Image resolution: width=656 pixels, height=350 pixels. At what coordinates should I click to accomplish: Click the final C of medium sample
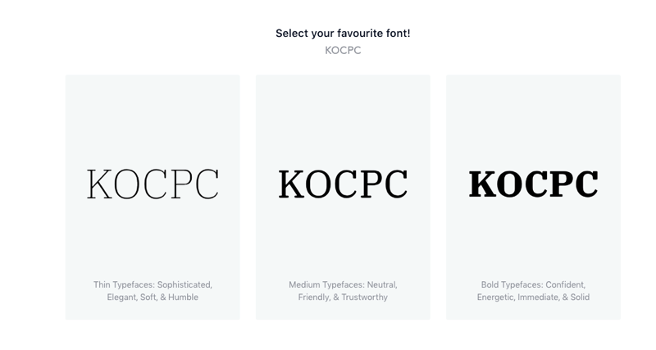coord(396,184)
